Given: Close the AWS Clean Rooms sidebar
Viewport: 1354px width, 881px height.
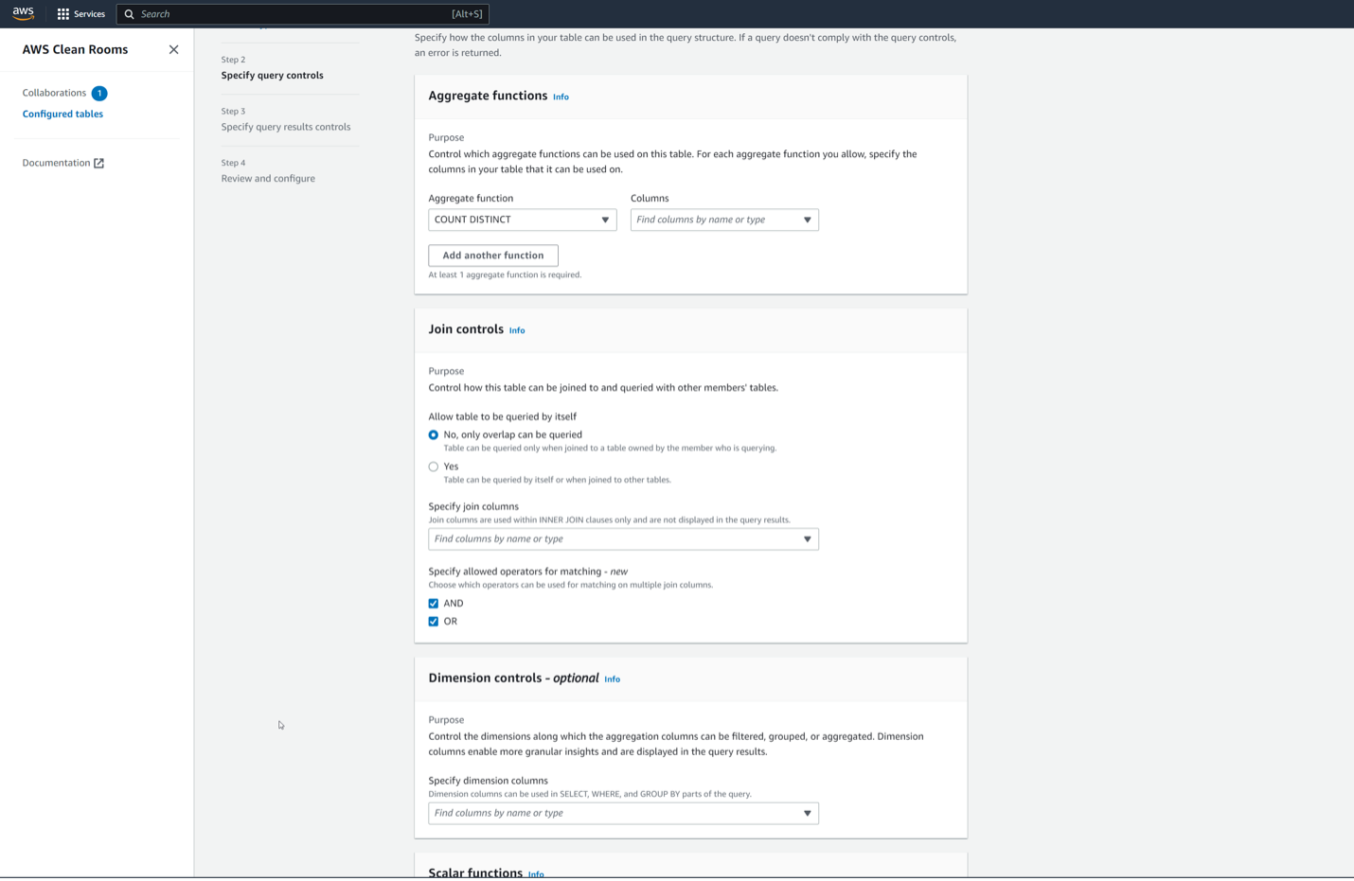Looking at the screenshot, I should 173,49.
